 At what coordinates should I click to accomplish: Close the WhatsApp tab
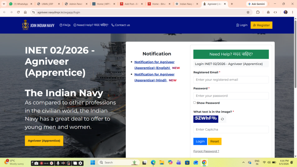click(31, 4)
